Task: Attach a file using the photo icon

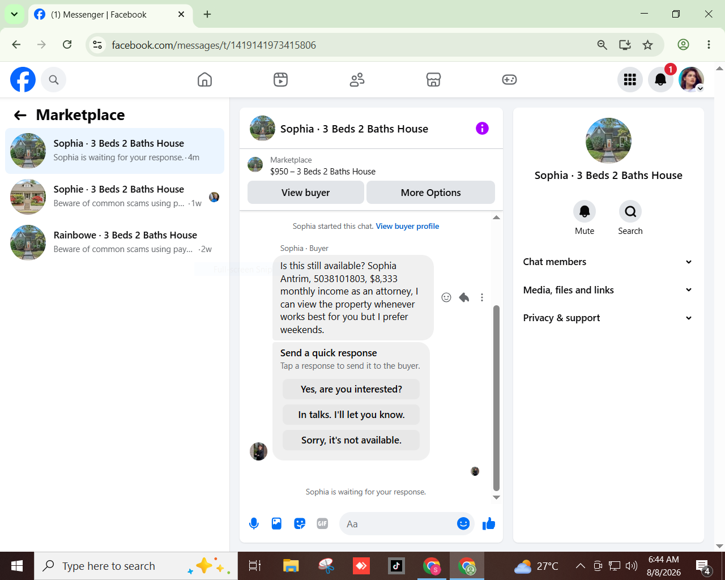Action: pyautogui.click(x=276, y=524)
